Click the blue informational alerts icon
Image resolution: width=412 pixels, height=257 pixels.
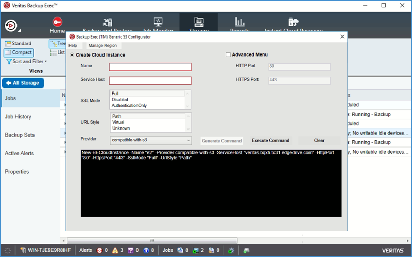(x=146, y=250)
